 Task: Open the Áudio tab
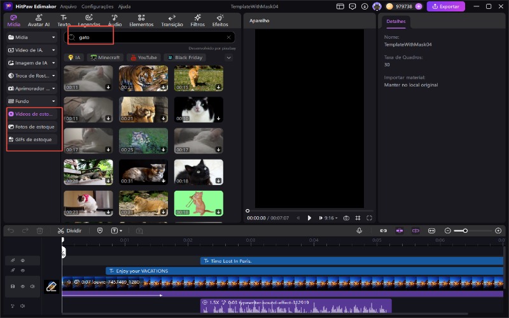click(115, 20)
